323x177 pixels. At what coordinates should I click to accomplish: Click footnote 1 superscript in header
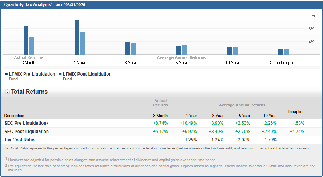point(52,4)
